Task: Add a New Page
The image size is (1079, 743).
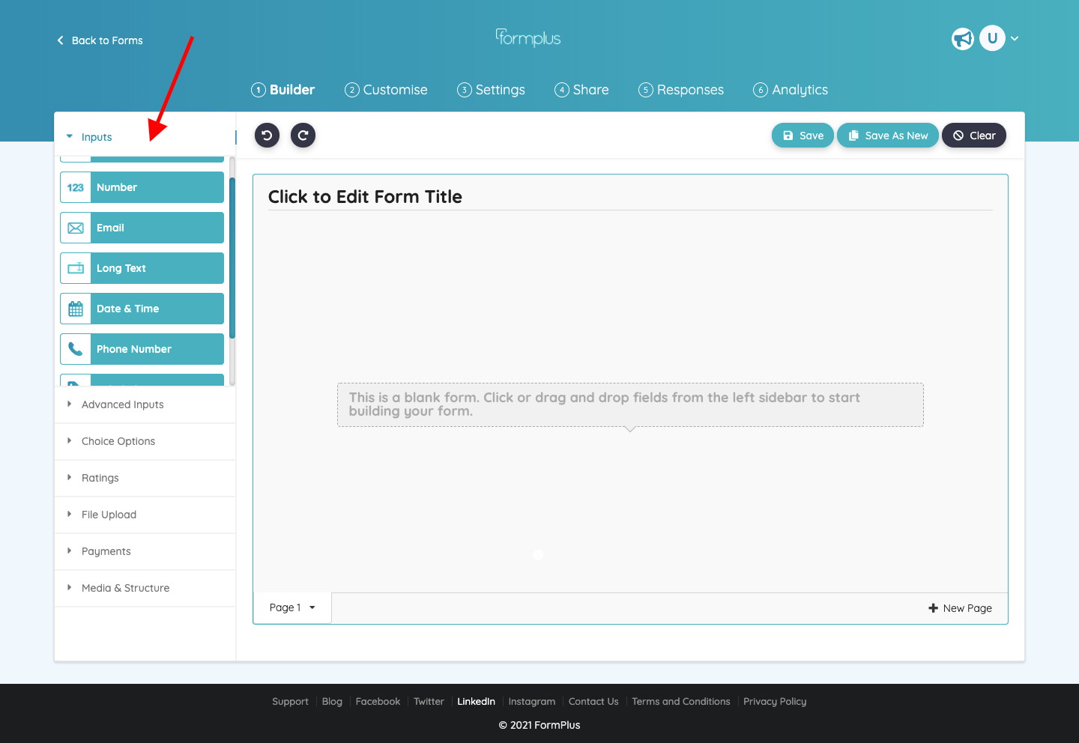Action: point(960,608)
